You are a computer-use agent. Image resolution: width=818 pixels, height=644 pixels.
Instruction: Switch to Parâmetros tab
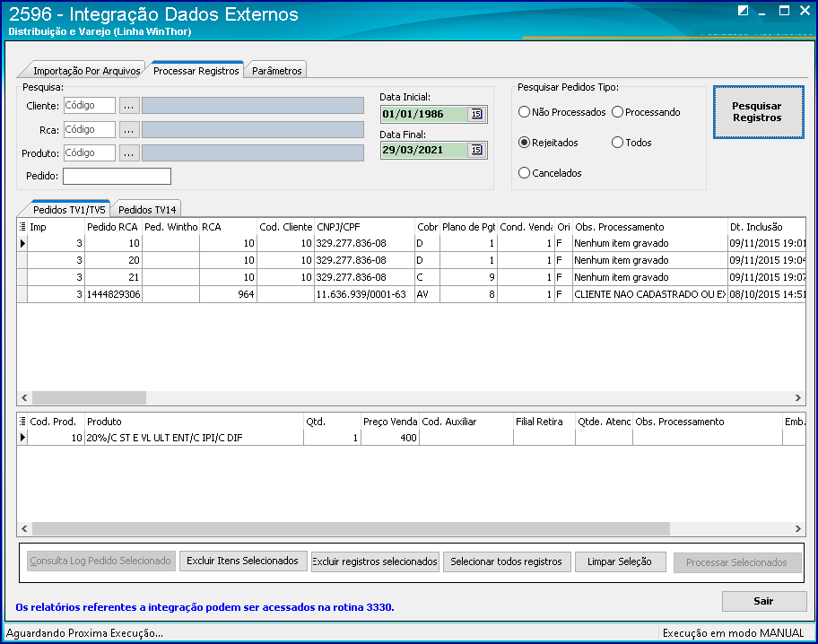[x=276, y=71]
